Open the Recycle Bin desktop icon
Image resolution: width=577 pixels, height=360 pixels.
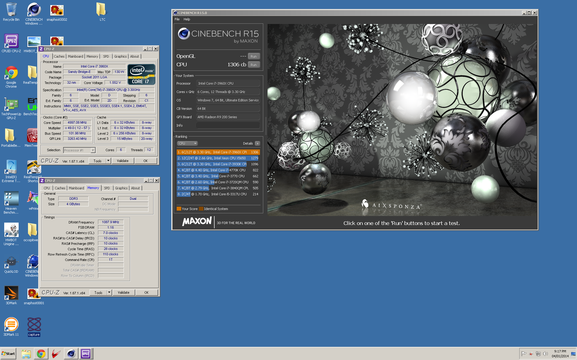11,12
